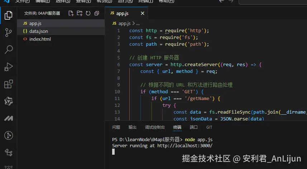Viewport: 307px width, 169px height.
Task: Select app.js in the file explorer
Action: (61, 24)
